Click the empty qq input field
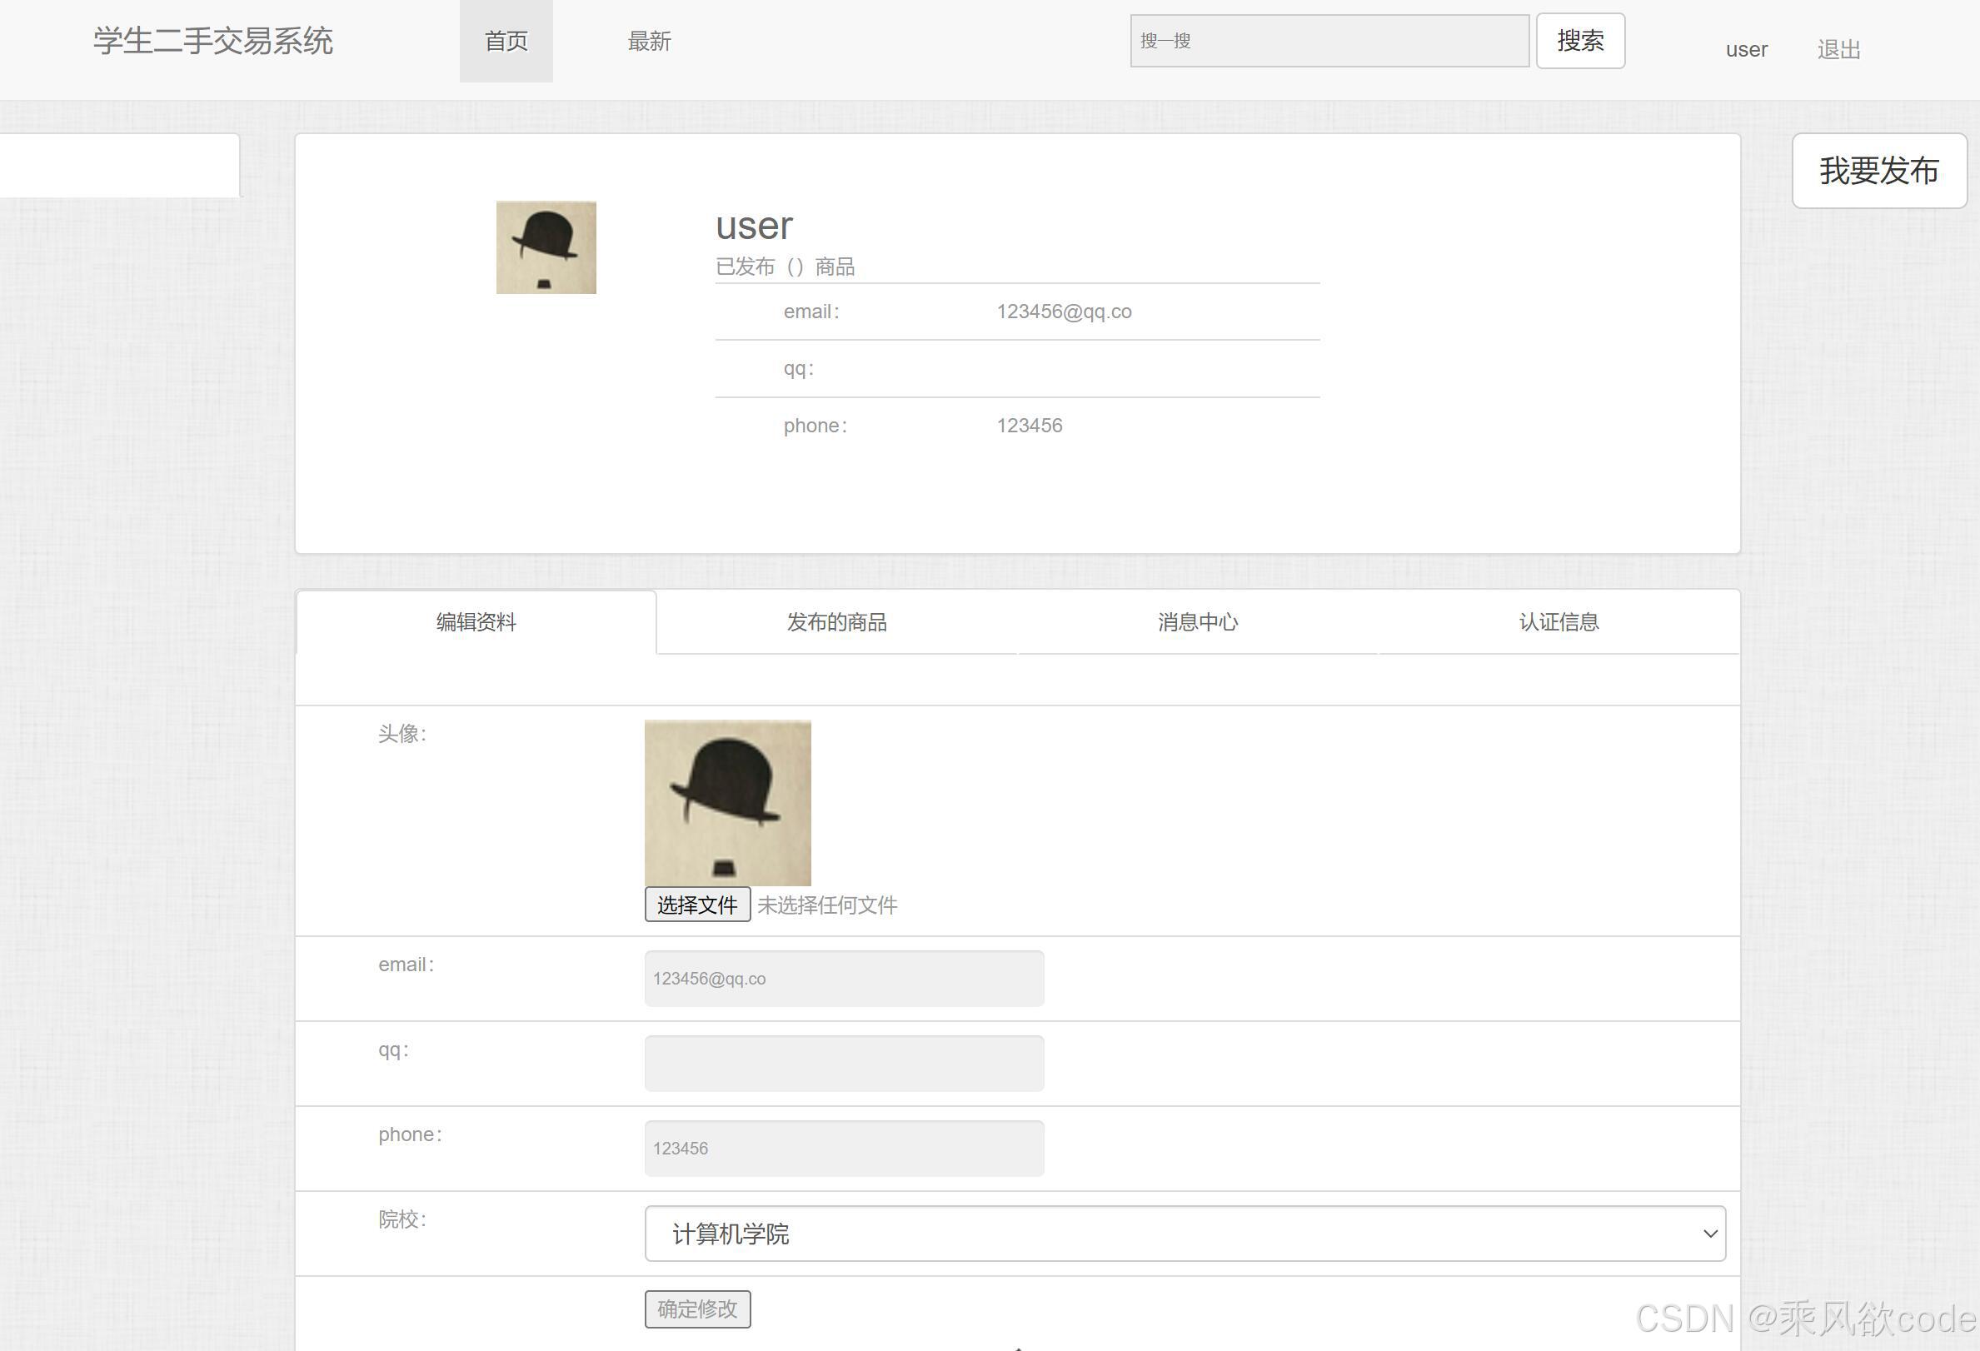Viewport: 1980px width, 1351px height. (844, 1062)
